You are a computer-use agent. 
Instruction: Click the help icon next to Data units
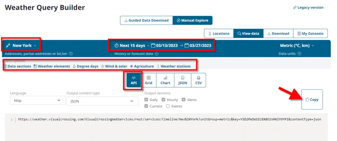pos(300,54)
